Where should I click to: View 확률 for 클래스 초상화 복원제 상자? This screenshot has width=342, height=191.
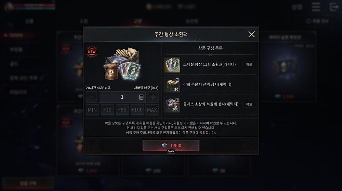249,104
